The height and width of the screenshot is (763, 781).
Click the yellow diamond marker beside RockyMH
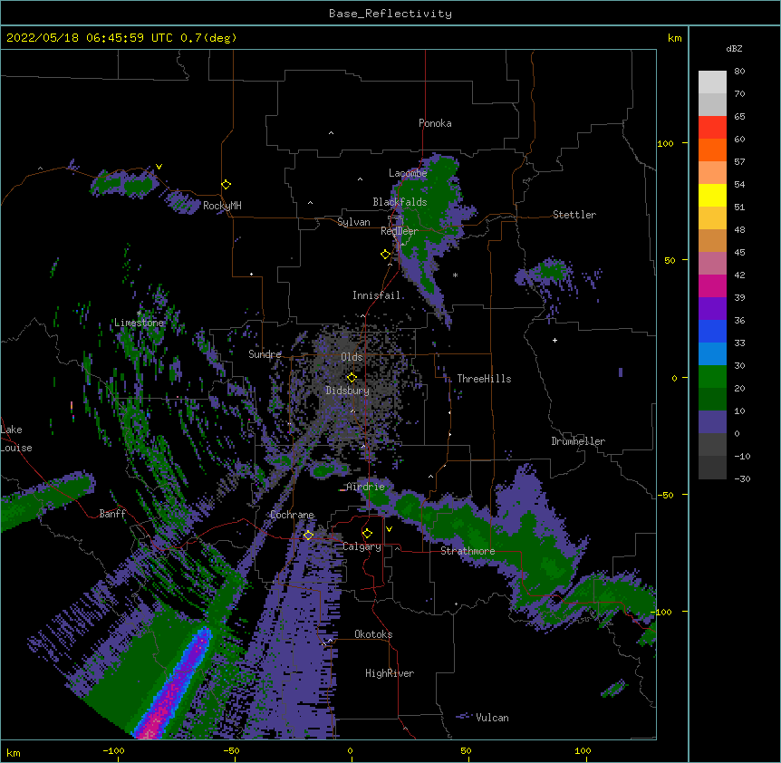click(x=226, y=185)
